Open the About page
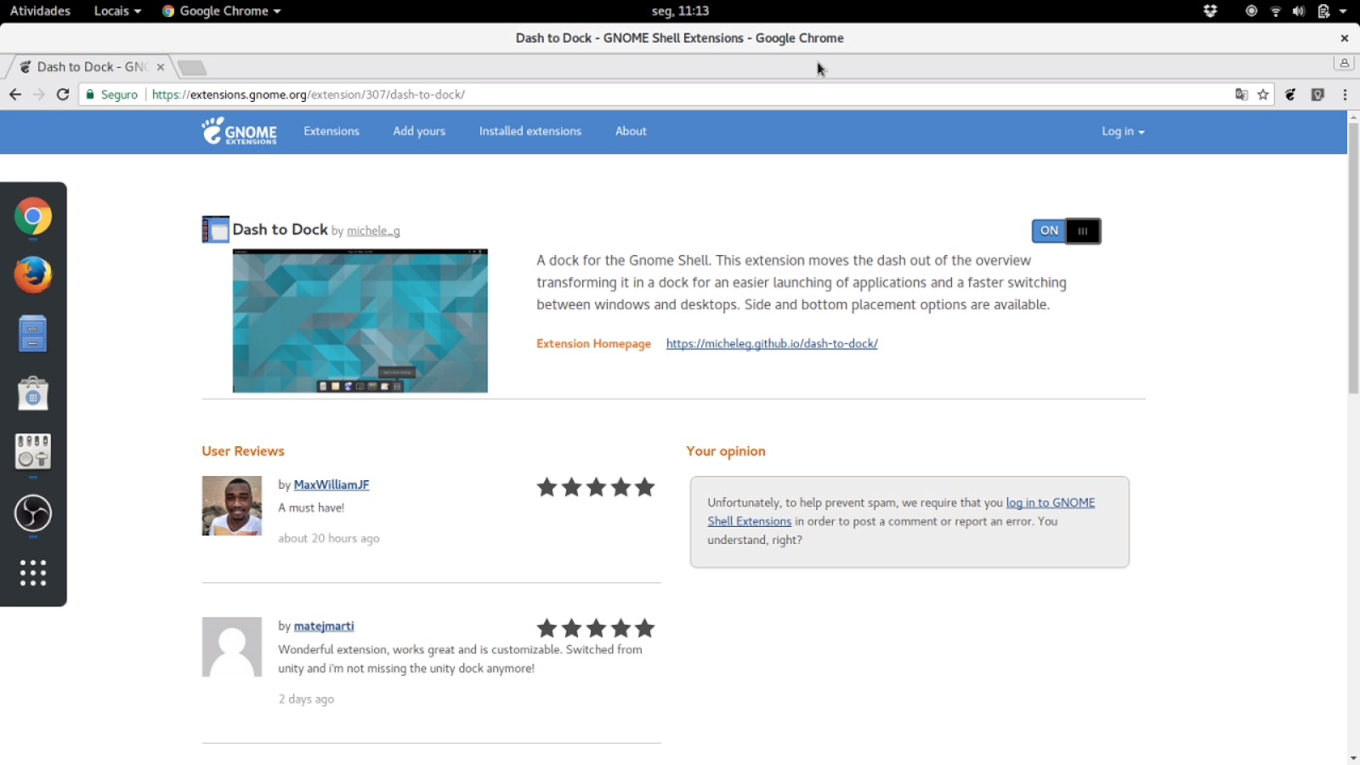The width and height of the screenshot is (1360, 765). click(x=631, y=131)
